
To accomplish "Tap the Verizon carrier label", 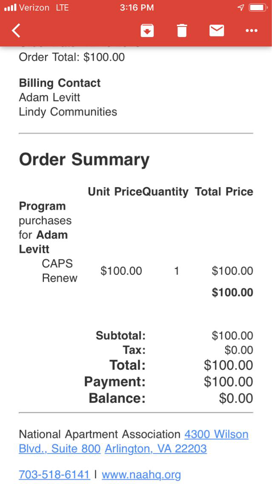I will 34,8.
